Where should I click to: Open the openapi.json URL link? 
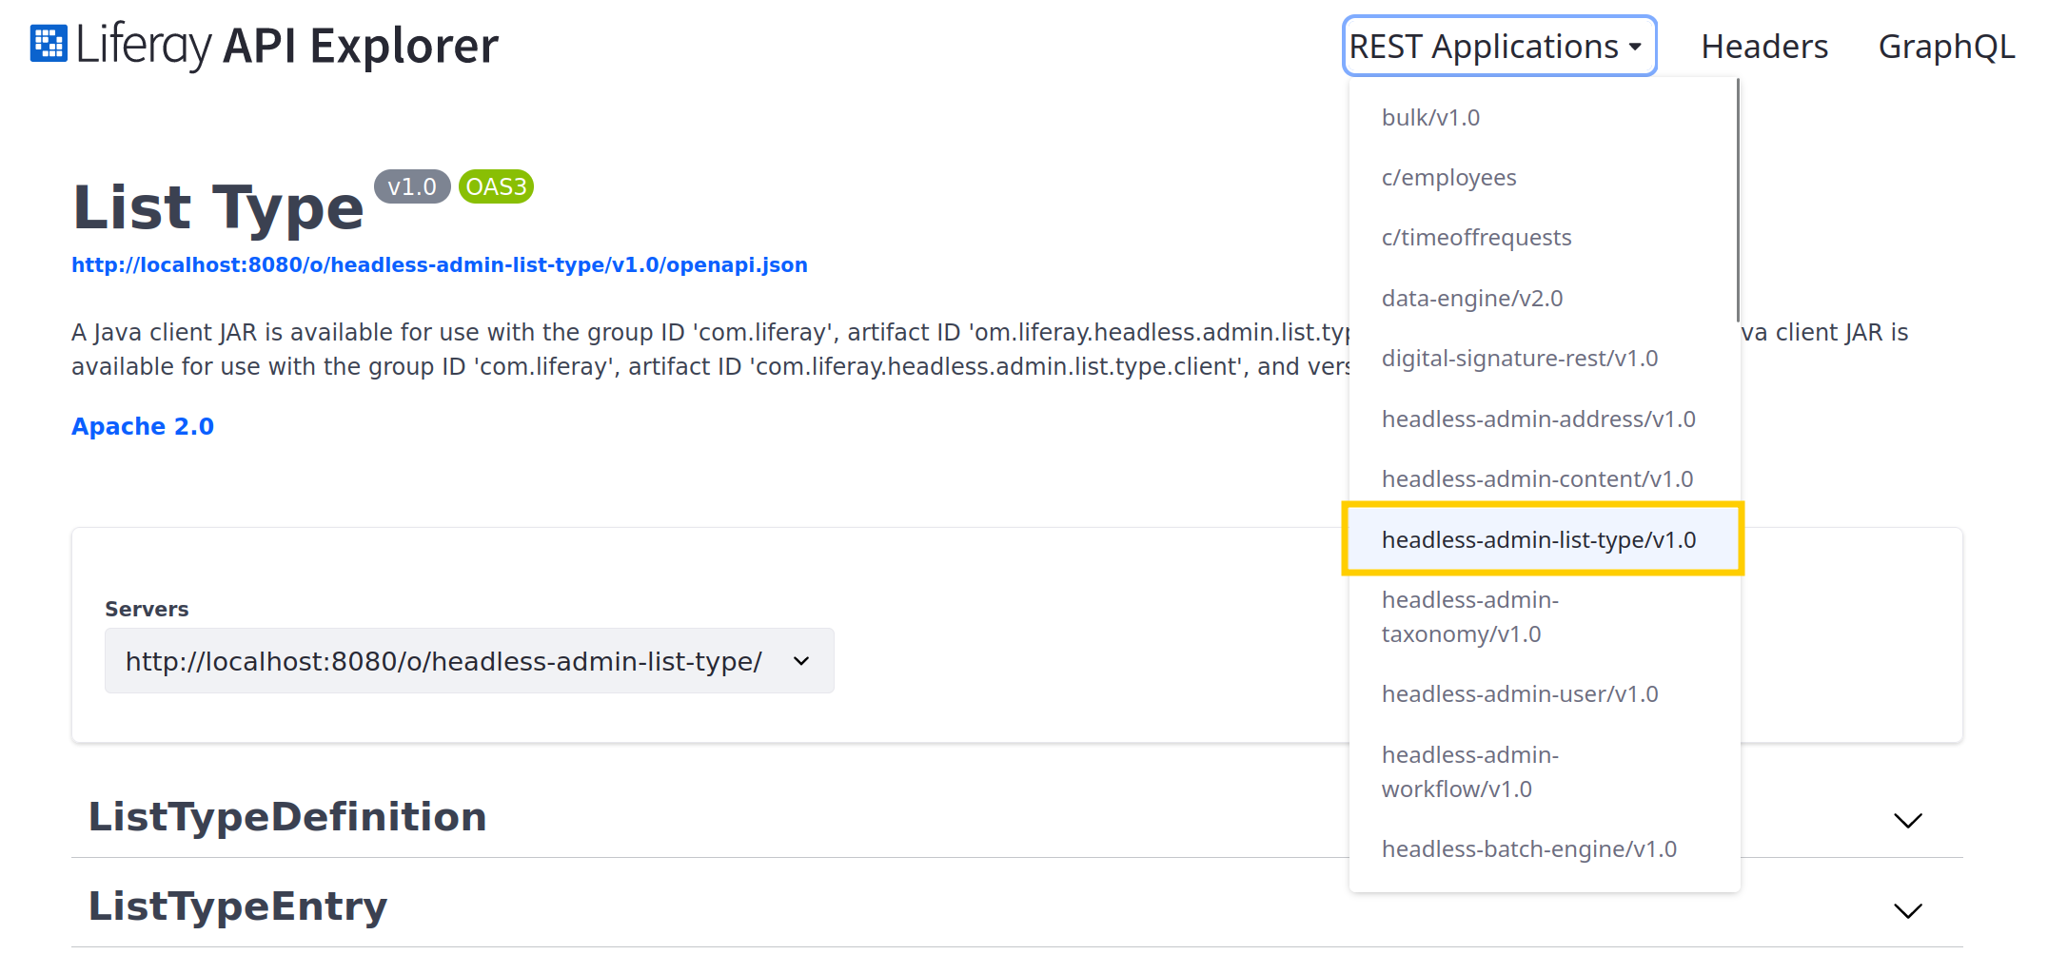(440, 265)
